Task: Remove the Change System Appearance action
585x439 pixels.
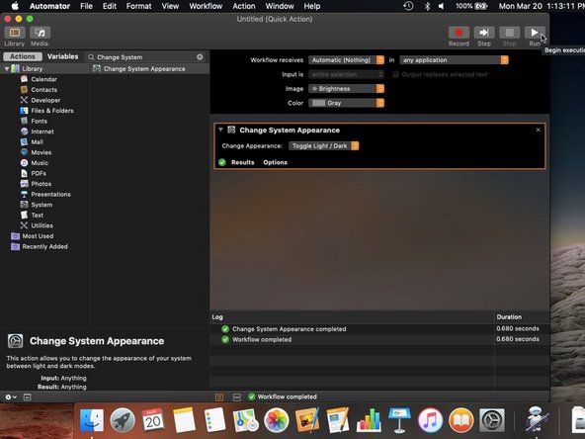Action: coord(538,130)
